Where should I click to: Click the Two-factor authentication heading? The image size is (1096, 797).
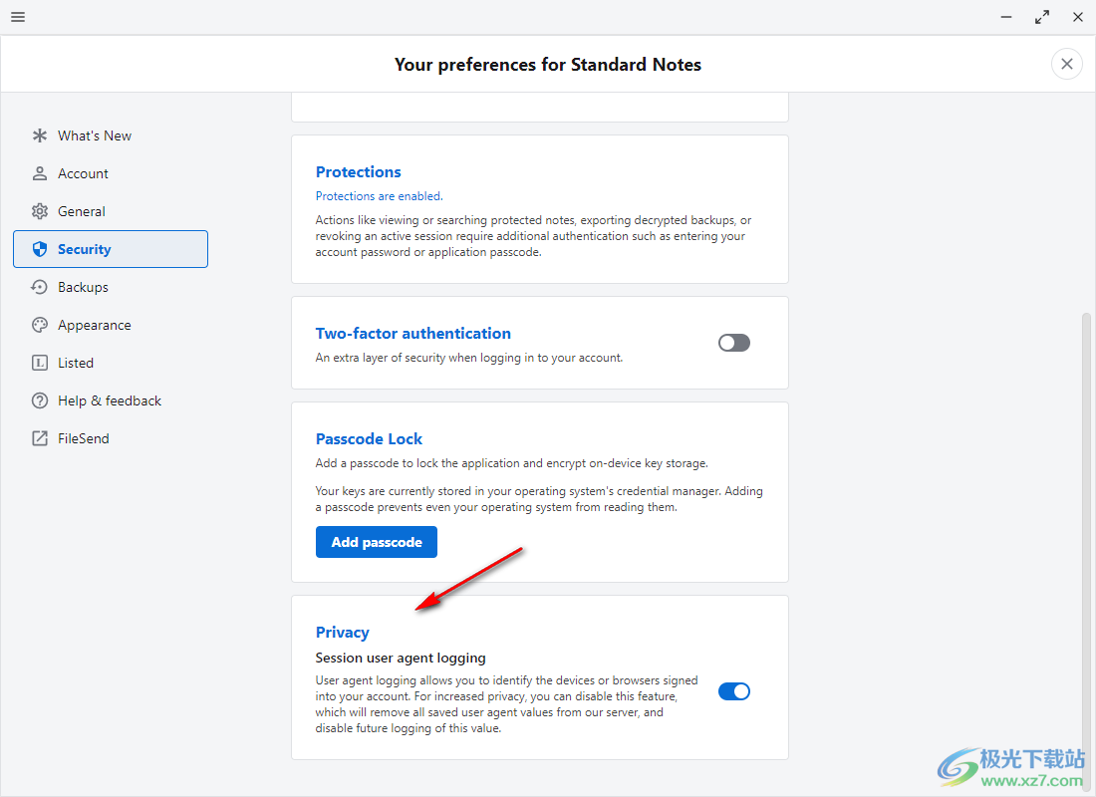(413, 334)
